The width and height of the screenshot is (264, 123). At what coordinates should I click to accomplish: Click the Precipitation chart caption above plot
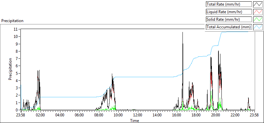(12, 21)
